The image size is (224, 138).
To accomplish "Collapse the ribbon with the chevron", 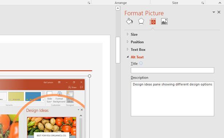I will tap(220, 3).
